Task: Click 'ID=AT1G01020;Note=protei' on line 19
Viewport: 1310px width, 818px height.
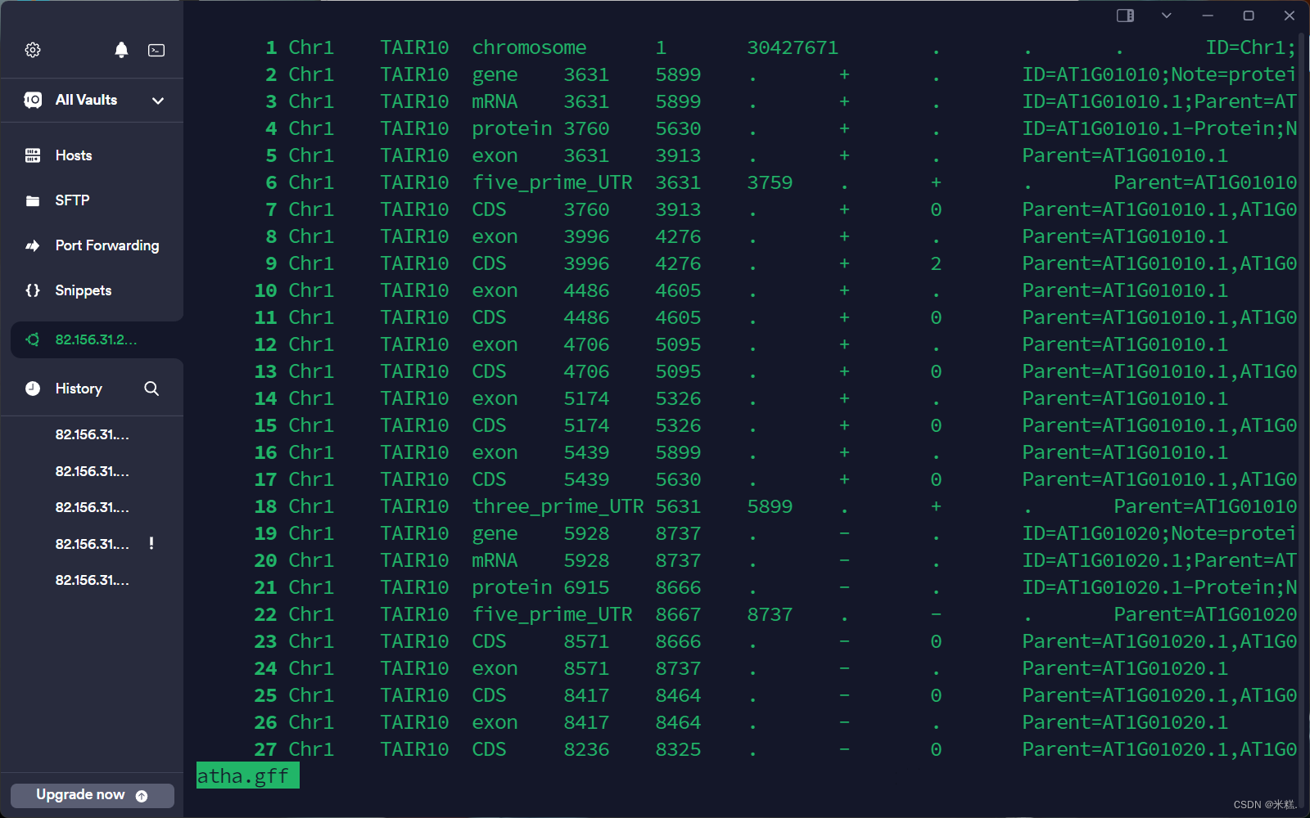Action: tap(1159, 533)
